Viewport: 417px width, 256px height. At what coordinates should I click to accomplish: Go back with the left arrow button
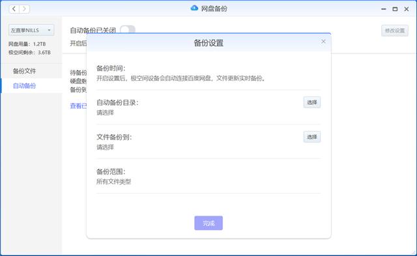pyautogui.click(x=14, y=9)
